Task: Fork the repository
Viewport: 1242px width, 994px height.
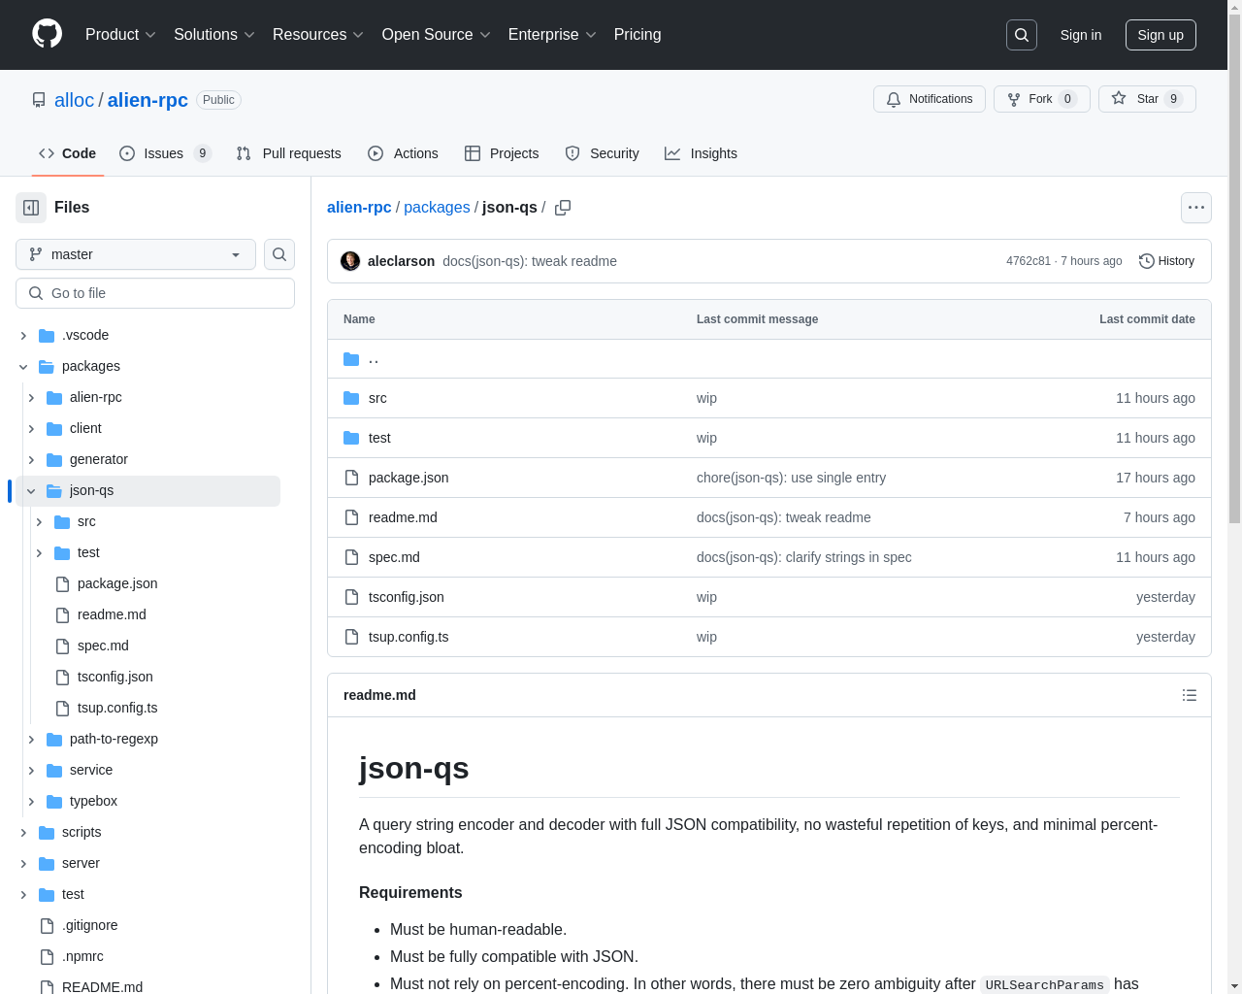Action: tap(1042, 99)
